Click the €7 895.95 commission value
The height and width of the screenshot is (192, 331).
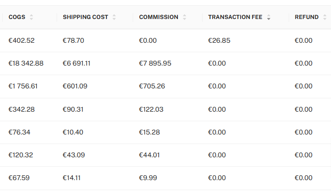point(155,63)
